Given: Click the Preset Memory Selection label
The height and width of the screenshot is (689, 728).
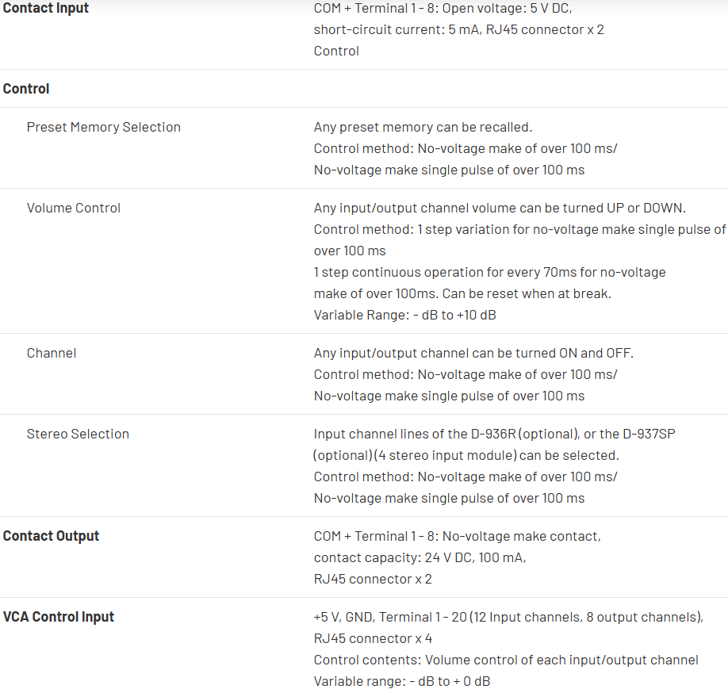Looking at the screenshot, I should click(x=103, y=127).
